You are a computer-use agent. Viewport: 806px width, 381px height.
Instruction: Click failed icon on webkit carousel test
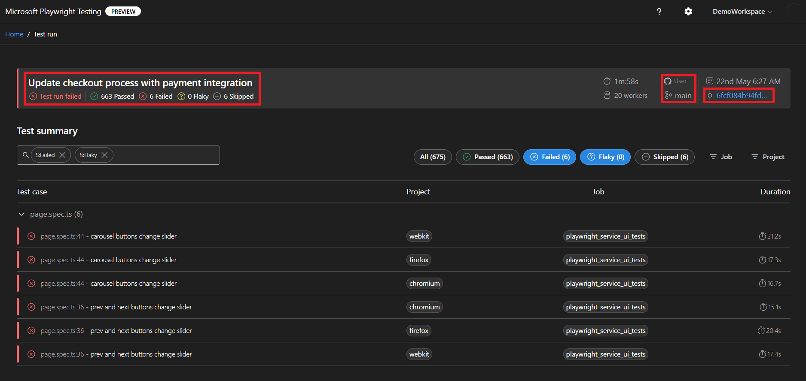pos(31,236)
